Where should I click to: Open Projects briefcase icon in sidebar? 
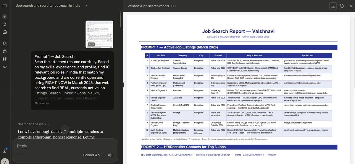point(4,32)
